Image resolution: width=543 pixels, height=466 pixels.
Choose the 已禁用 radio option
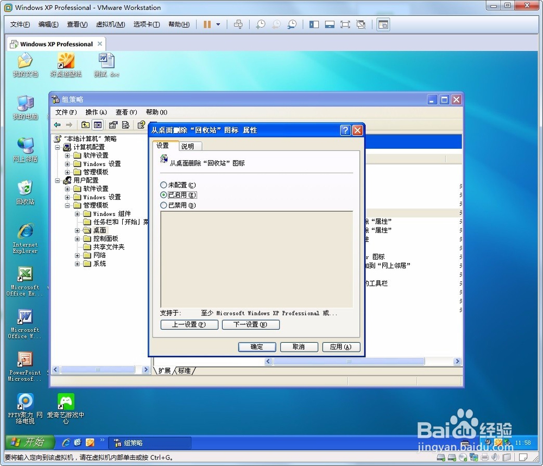(x=163, y=205)
